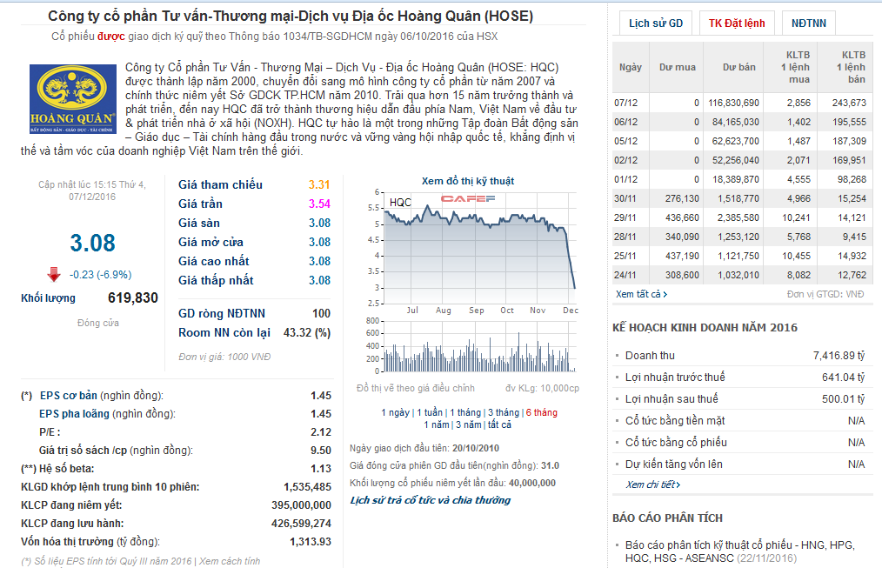Open the technical analysis report HNG, HPG link
Image resolution: width=882 pixels, height=568 pixels.
739,551
